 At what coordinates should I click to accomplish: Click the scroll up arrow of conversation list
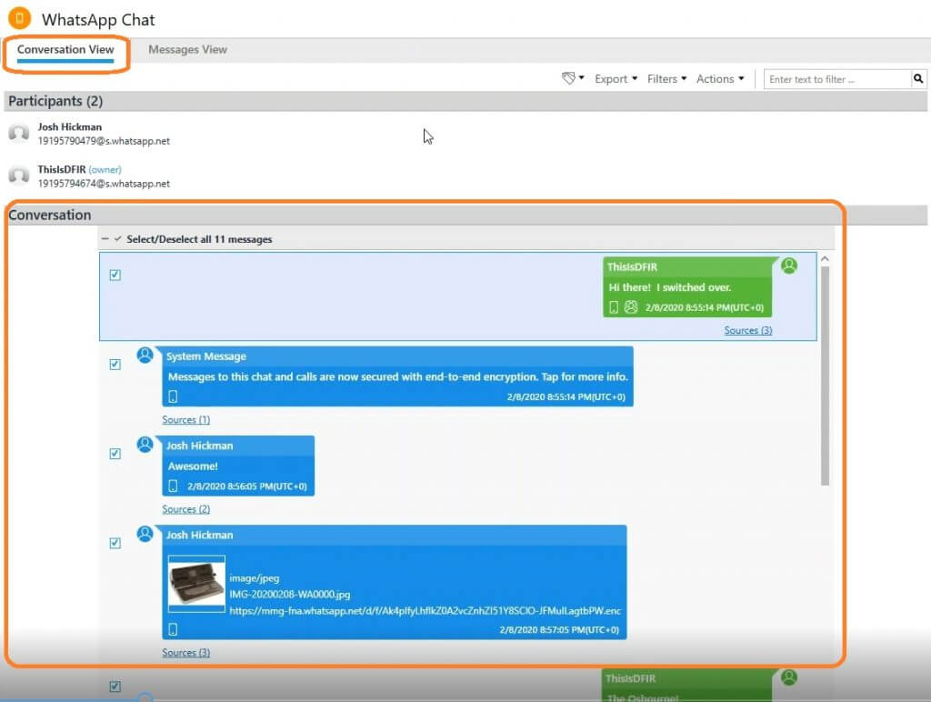click(825, 259)
